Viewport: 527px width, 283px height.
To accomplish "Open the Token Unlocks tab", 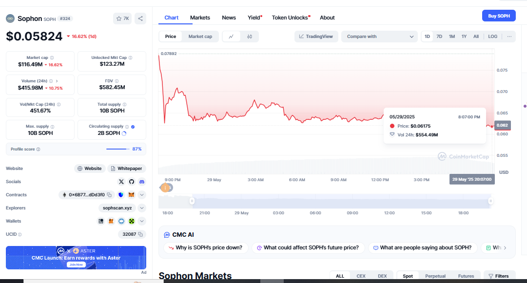I will (x=291, y=18).
